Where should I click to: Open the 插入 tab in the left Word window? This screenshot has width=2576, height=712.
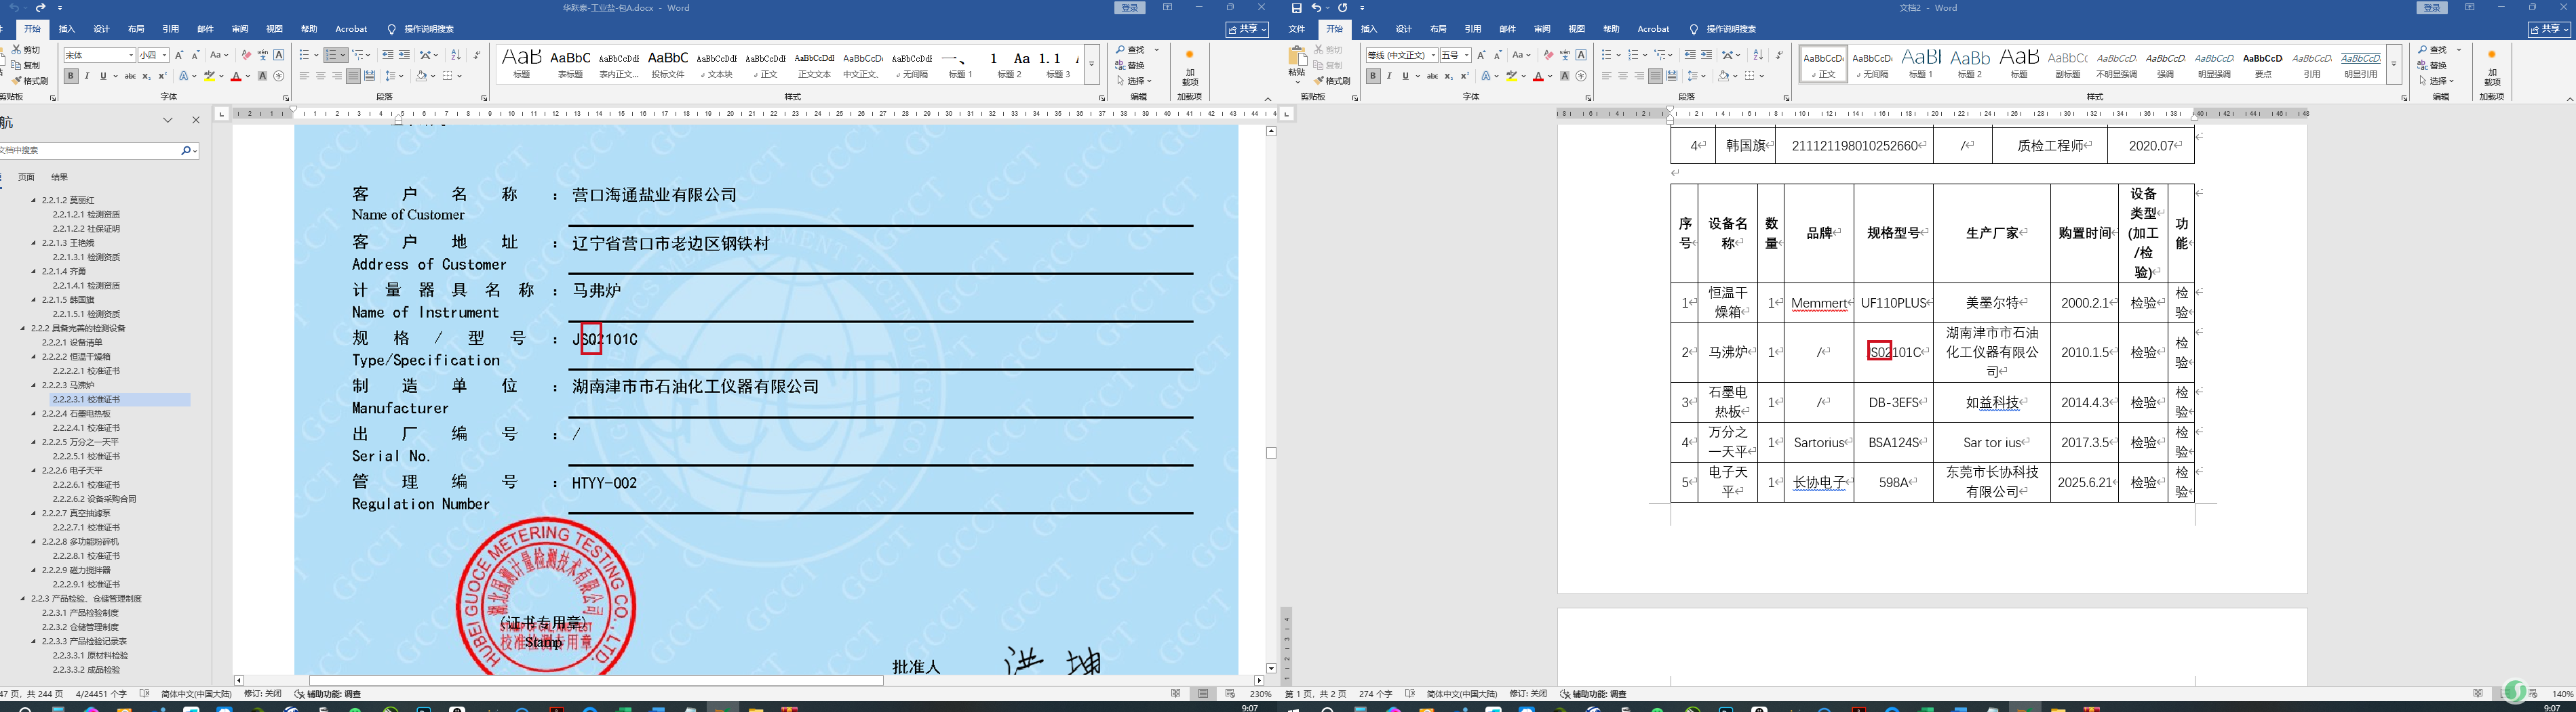coord(67,29)
